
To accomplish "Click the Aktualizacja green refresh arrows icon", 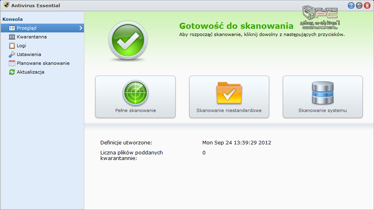I will (x=12, y=72).
